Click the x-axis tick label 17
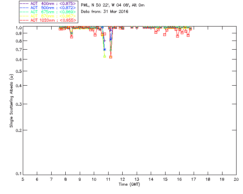 194,179
